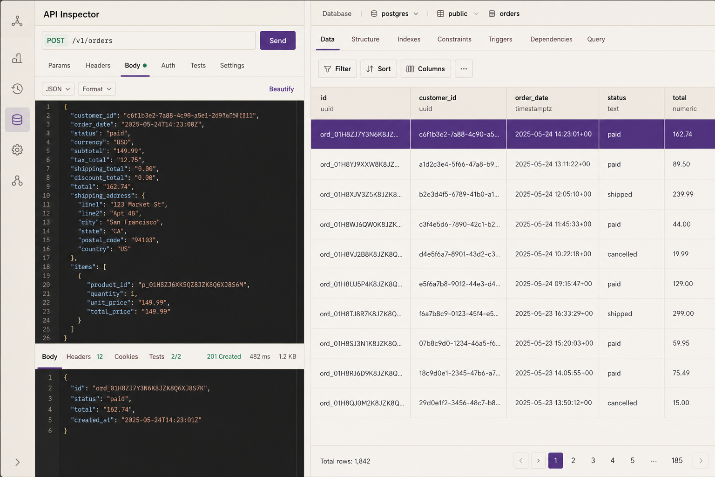Open the postgres dropdown chevron

click(x=416, y=14)
